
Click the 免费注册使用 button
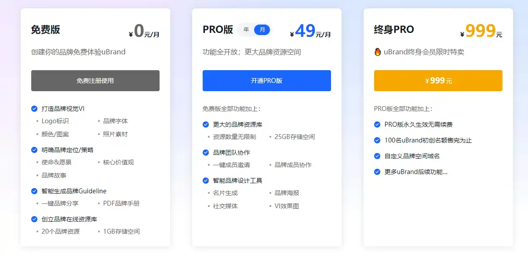[x=95, y=81]
